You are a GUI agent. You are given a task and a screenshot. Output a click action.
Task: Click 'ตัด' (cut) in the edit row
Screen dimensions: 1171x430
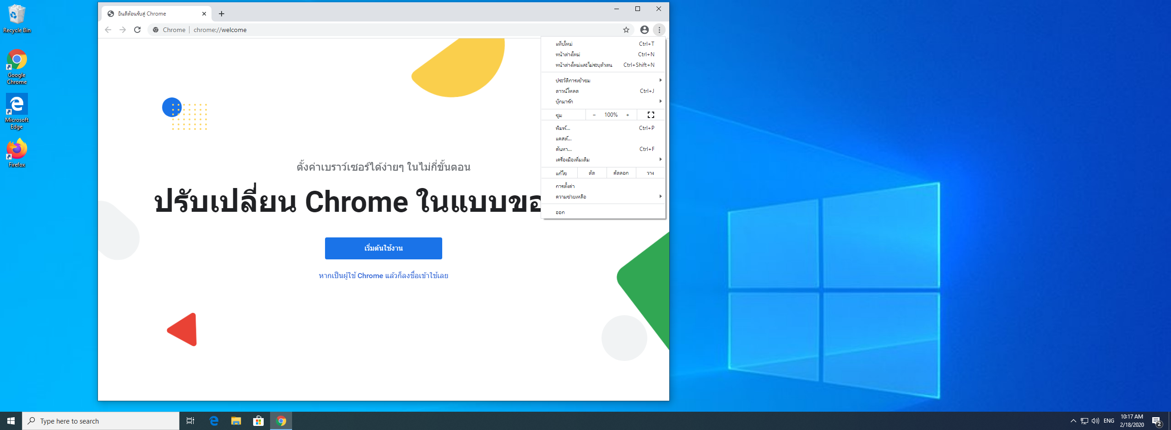(592, 173)
